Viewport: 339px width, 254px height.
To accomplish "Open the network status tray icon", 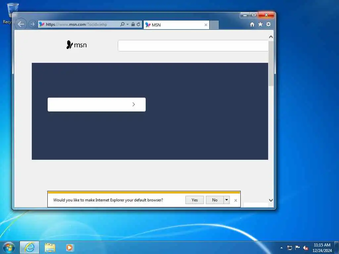I will click(289, 248).
